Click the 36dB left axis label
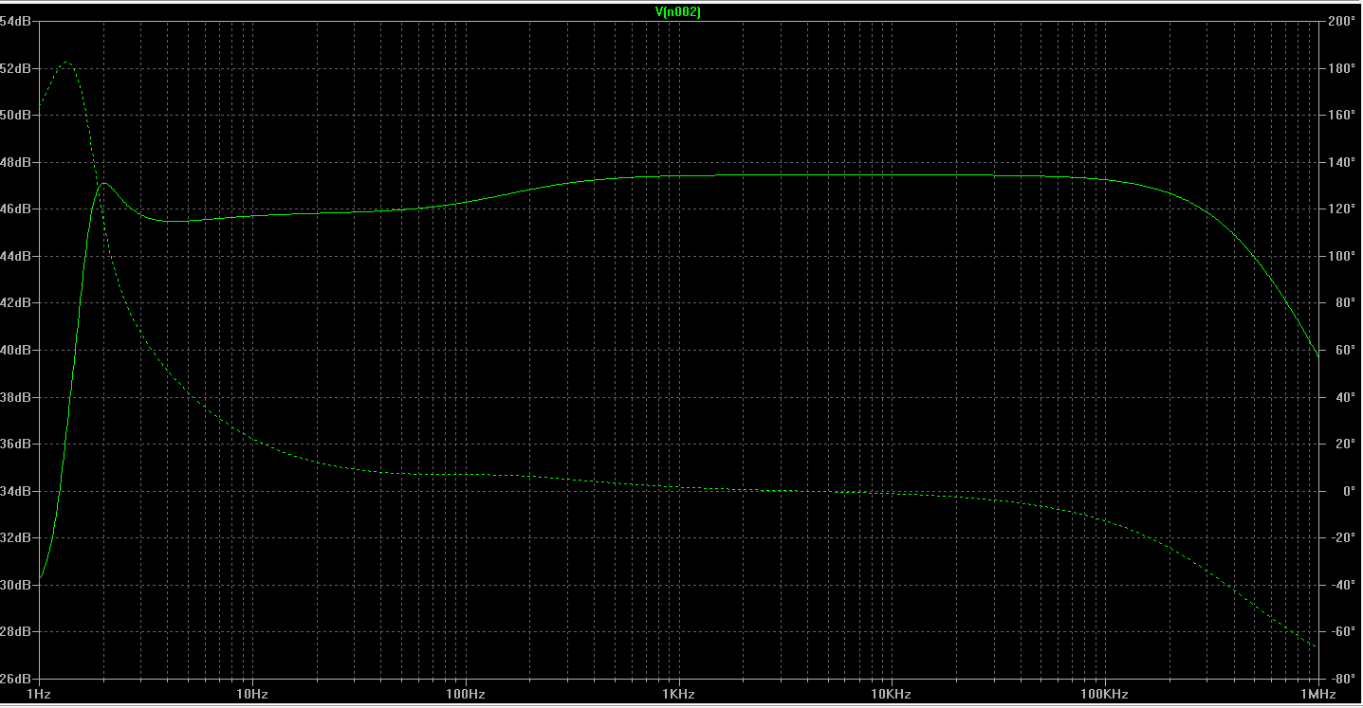The width and height of the screenshot is (1363, 708). 13,444
